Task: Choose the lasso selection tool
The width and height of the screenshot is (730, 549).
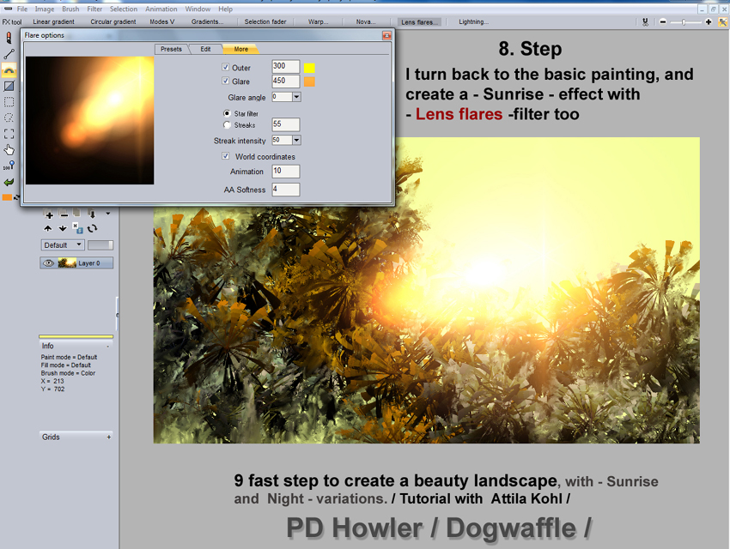Action: (x=9, y=118)
